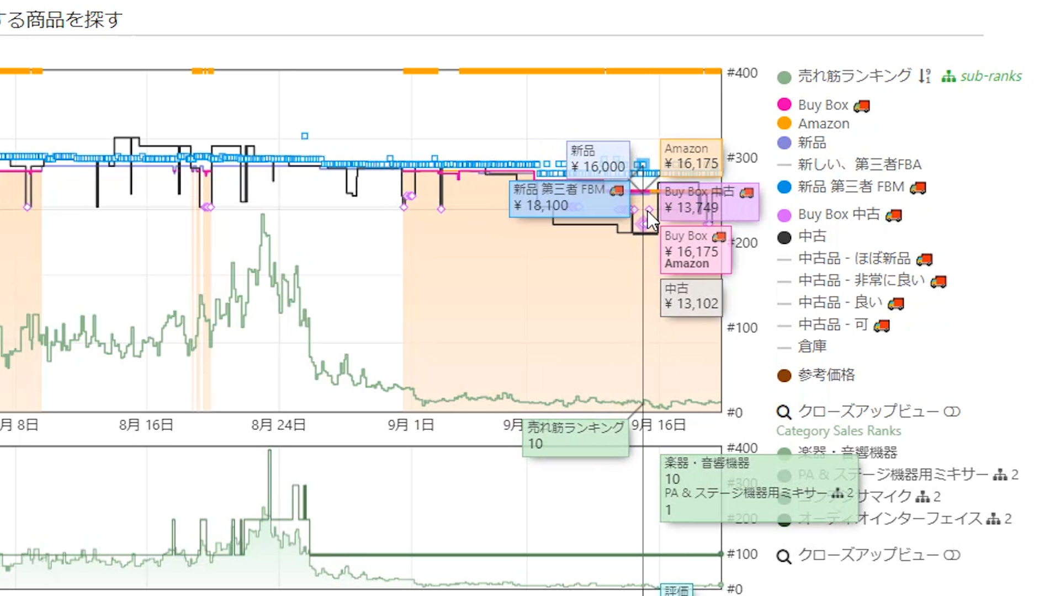Switch the upper クローズアップビュー toggle
The width and height of the screenshot is (1060, 596).
952,412
